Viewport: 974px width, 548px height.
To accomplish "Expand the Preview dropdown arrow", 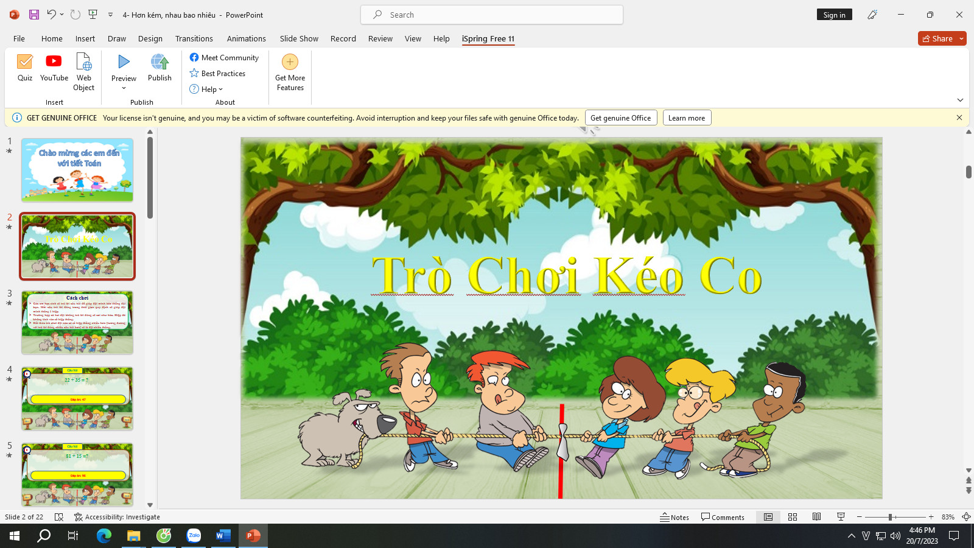I will click(x=124, y=88).
